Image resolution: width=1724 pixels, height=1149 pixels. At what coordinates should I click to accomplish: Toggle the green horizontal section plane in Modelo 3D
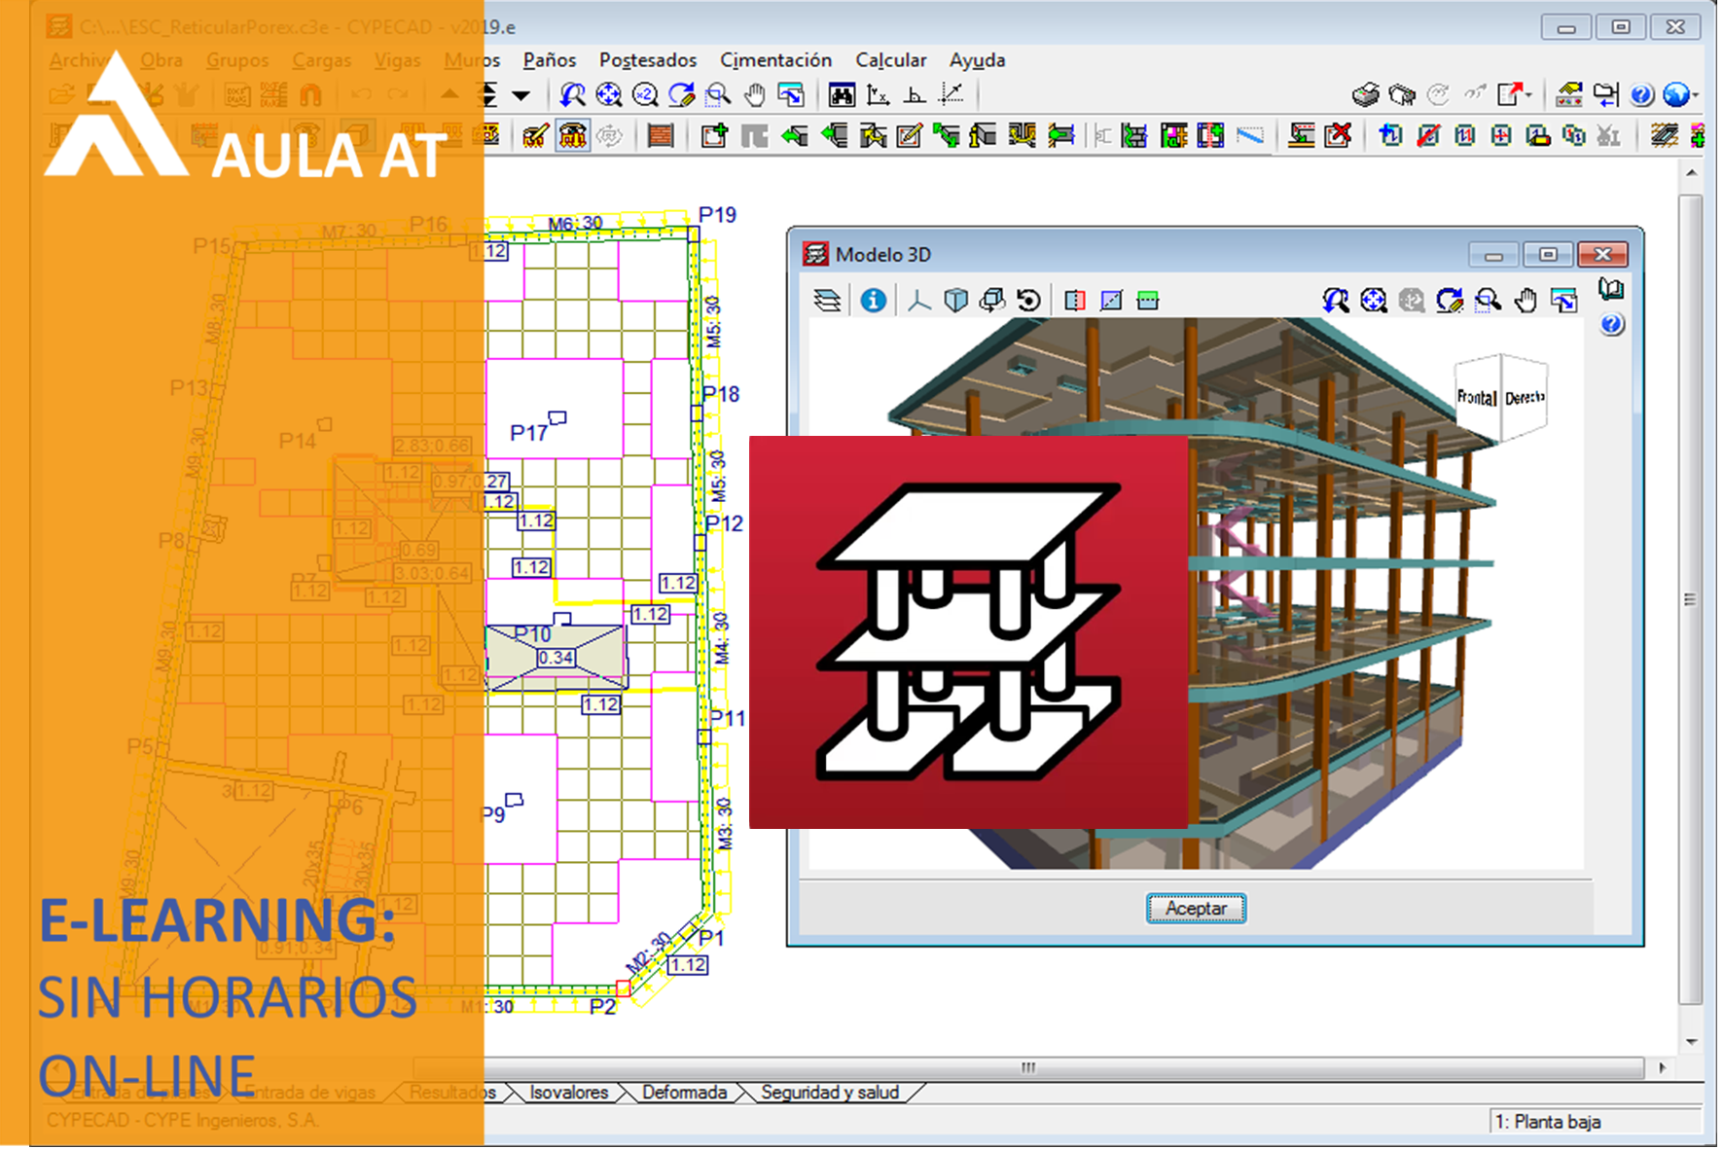point(1148,301)
